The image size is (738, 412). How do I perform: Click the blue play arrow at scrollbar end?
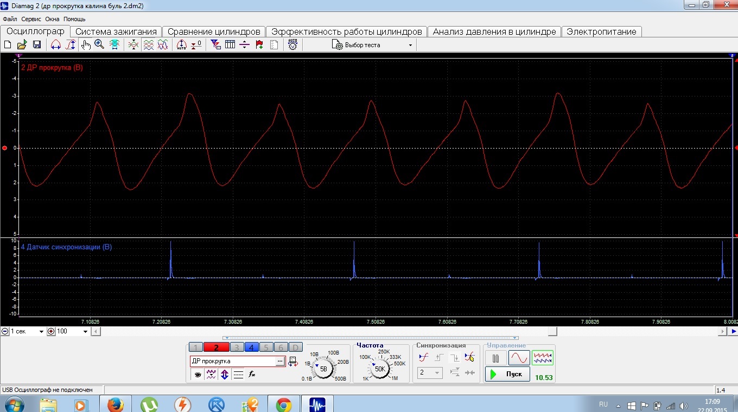click(x=734, y=331)
